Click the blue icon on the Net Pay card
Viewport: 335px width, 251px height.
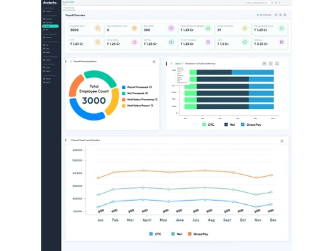pos(171,42)
